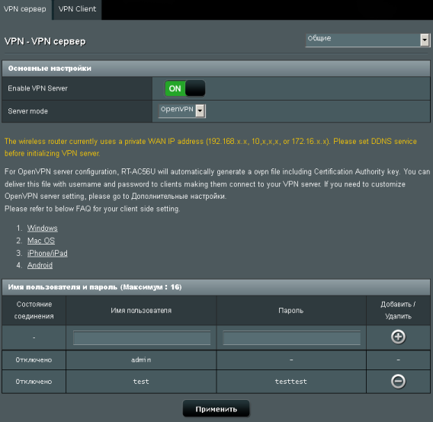Viewport: 433px width, 422px height.
Task: Add a new VPN user with the plus icon
Action: (398, 337)
